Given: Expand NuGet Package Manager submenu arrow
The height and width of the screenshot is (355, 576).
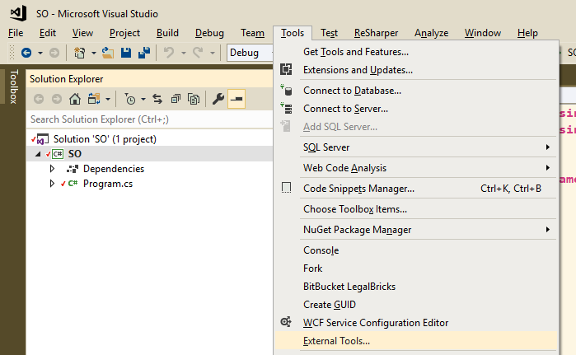Looking at the screenshot, I should (x=548, y=230).
